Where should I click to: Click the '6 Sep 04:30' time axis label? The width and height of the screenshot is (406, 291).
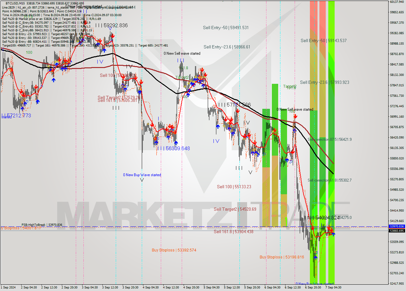272,288
